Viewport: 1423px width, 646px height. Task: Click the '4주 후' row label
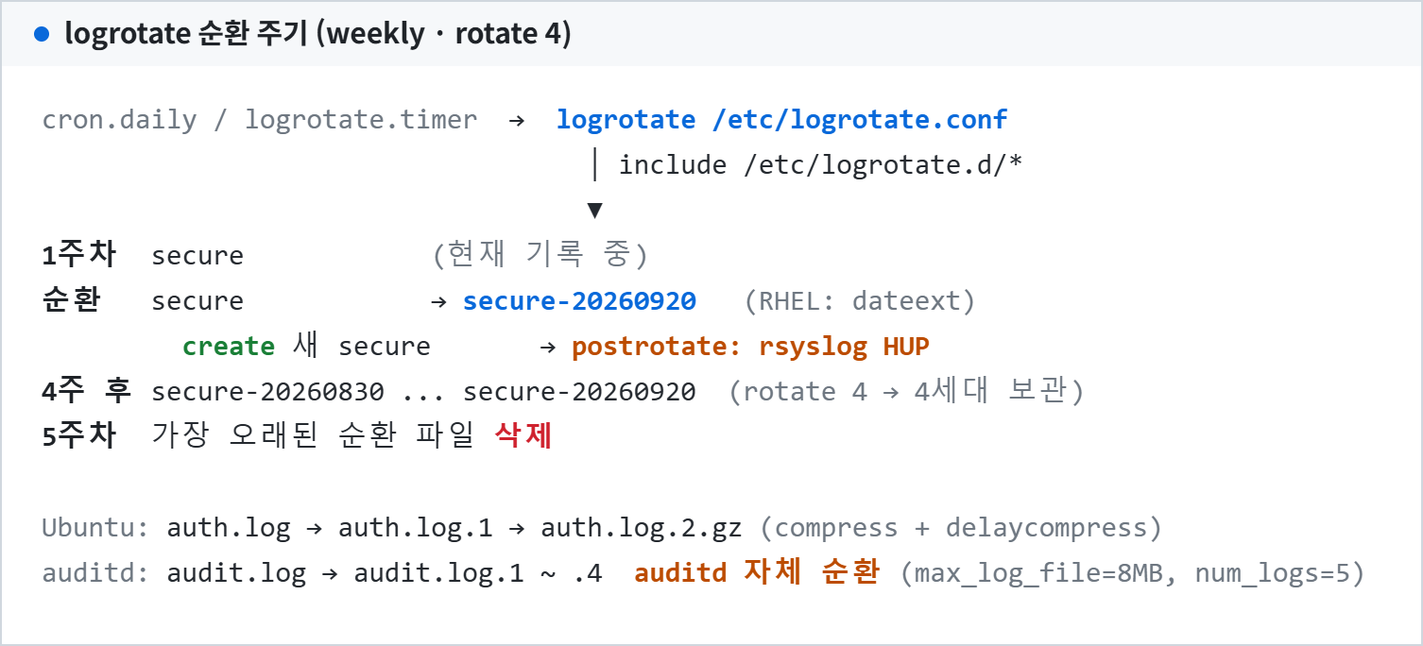(87, 391)
